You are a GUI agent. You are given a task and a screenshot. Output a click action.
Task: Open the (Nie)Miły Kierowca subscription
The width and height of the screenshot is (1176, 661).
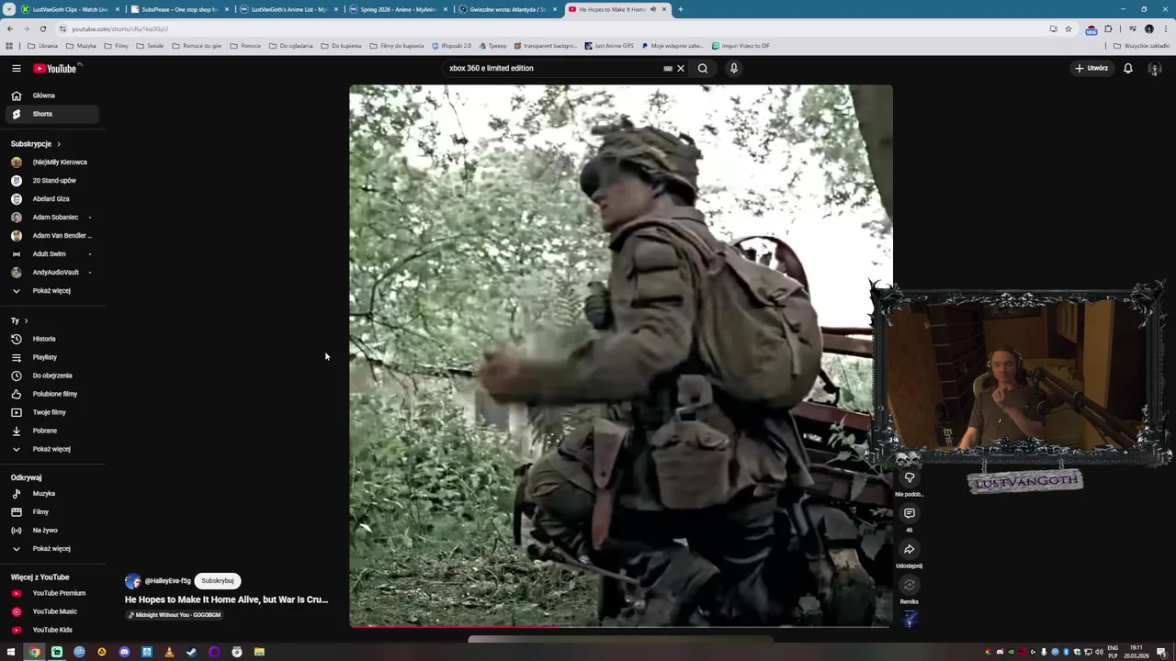click(51, 162)
